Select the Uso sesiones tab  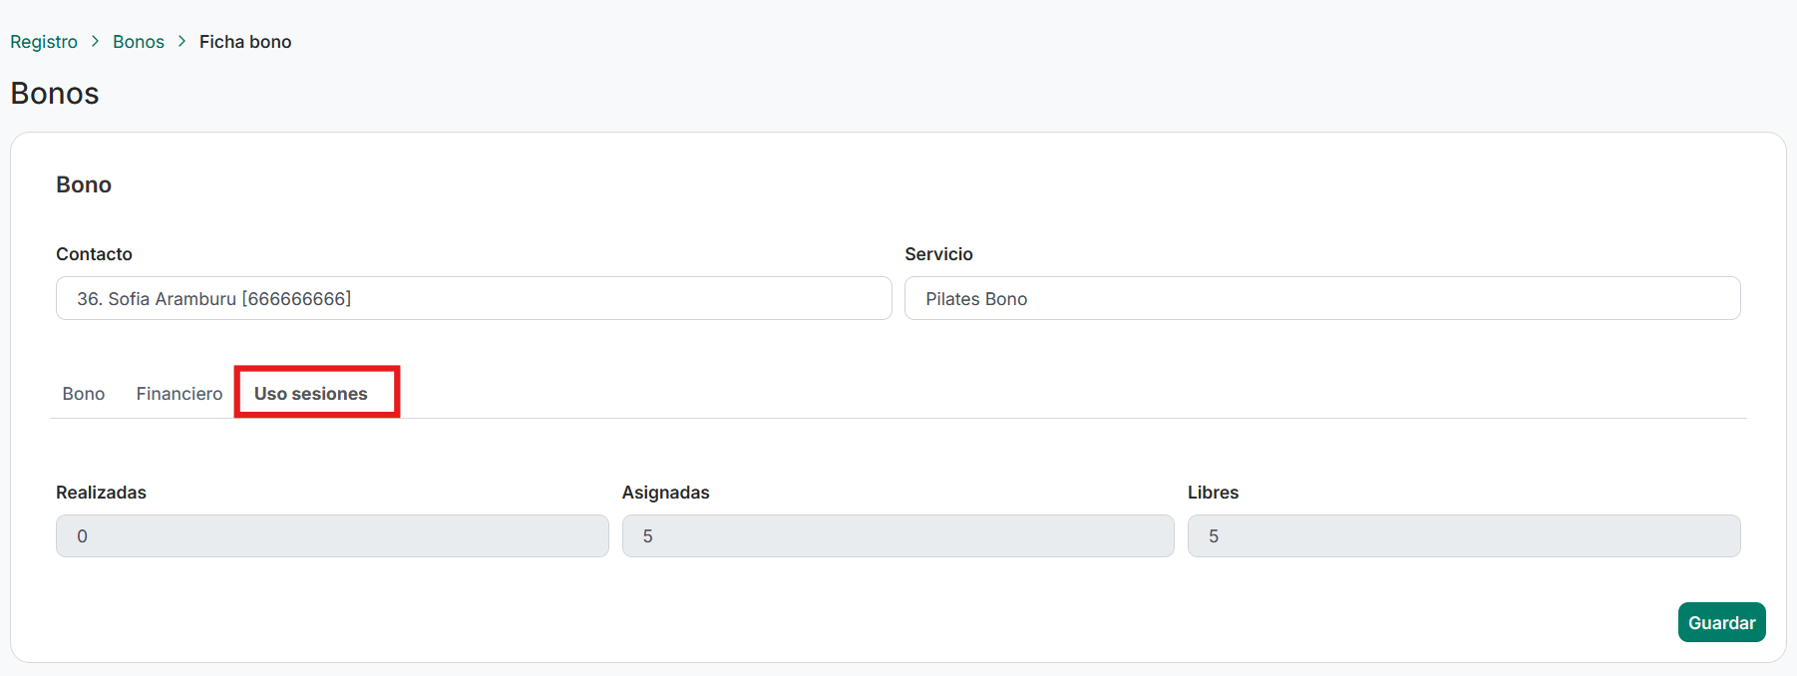[x=311, y=394]
